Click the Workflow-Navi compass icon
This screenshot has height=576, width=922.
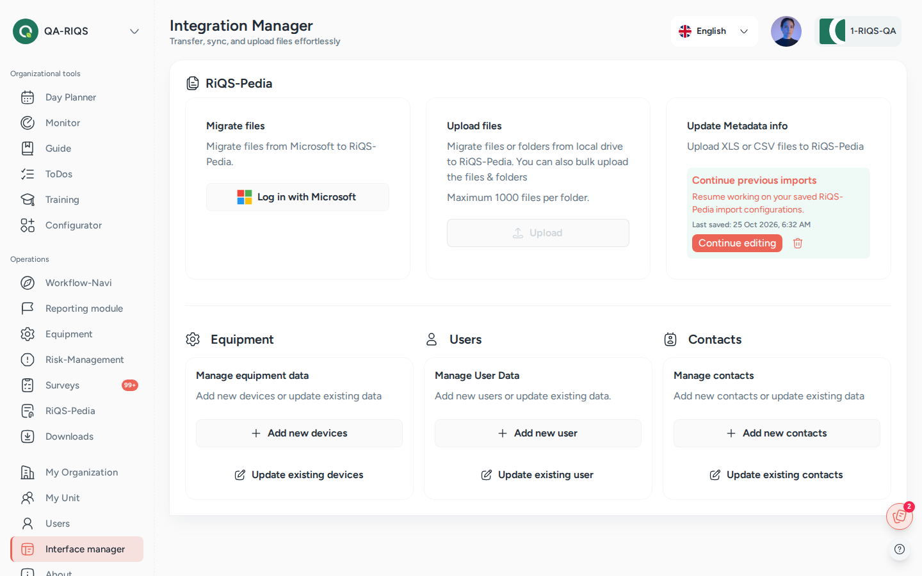point(28,283)
